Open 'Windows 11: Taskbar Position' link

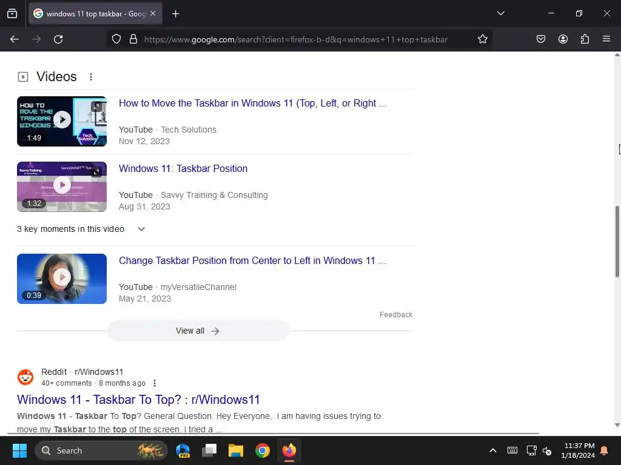pos(183,168)
